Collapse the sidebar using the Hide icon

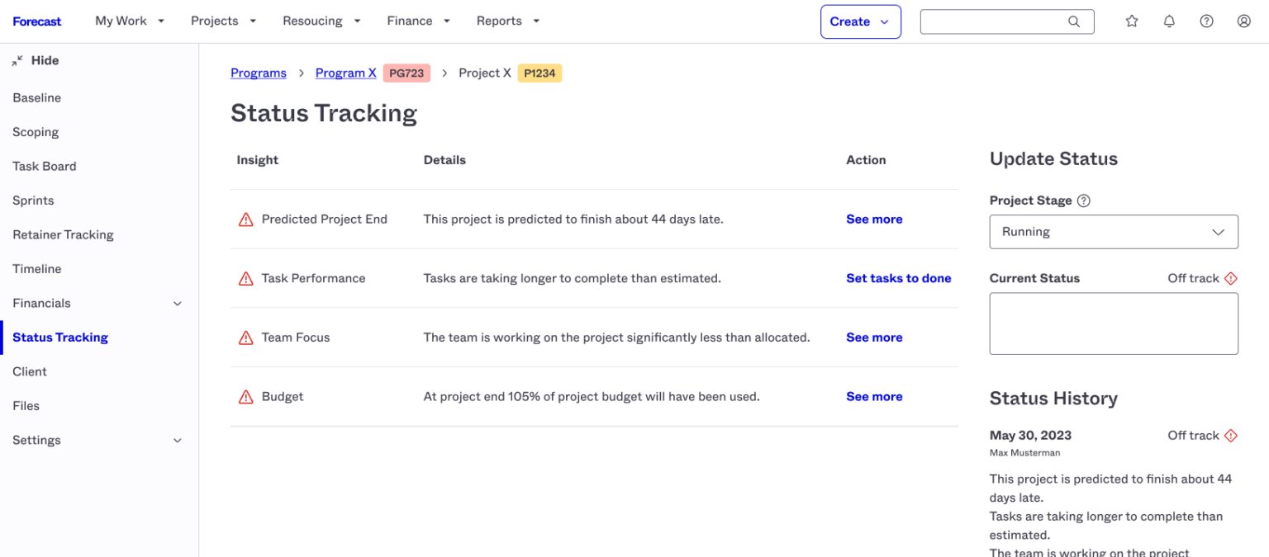(18, 59)
